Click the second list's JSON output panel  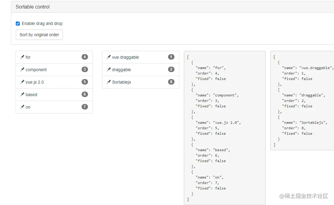point(302,100)
